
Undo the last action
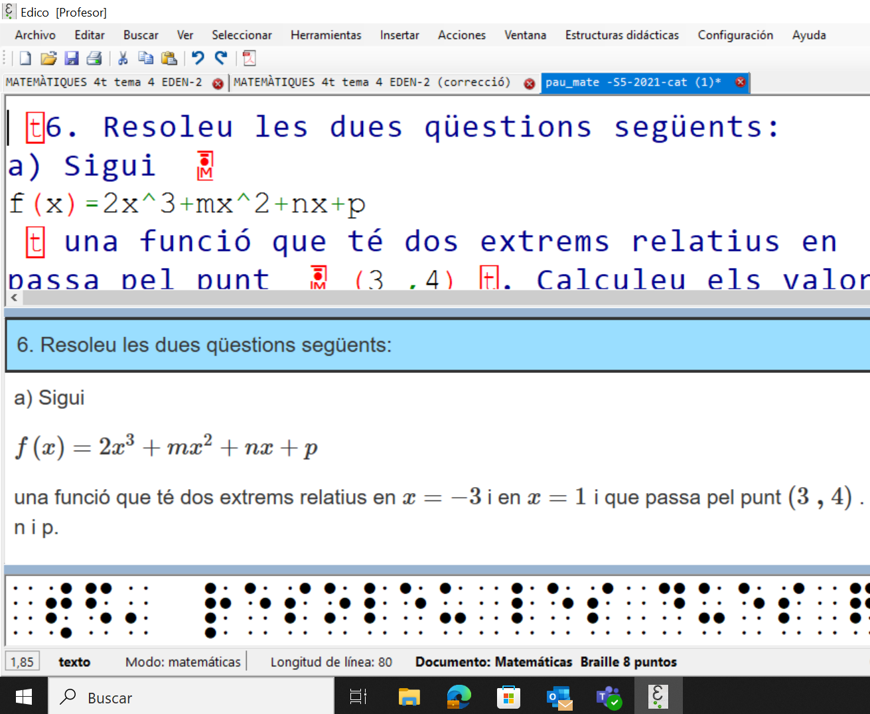198,58
